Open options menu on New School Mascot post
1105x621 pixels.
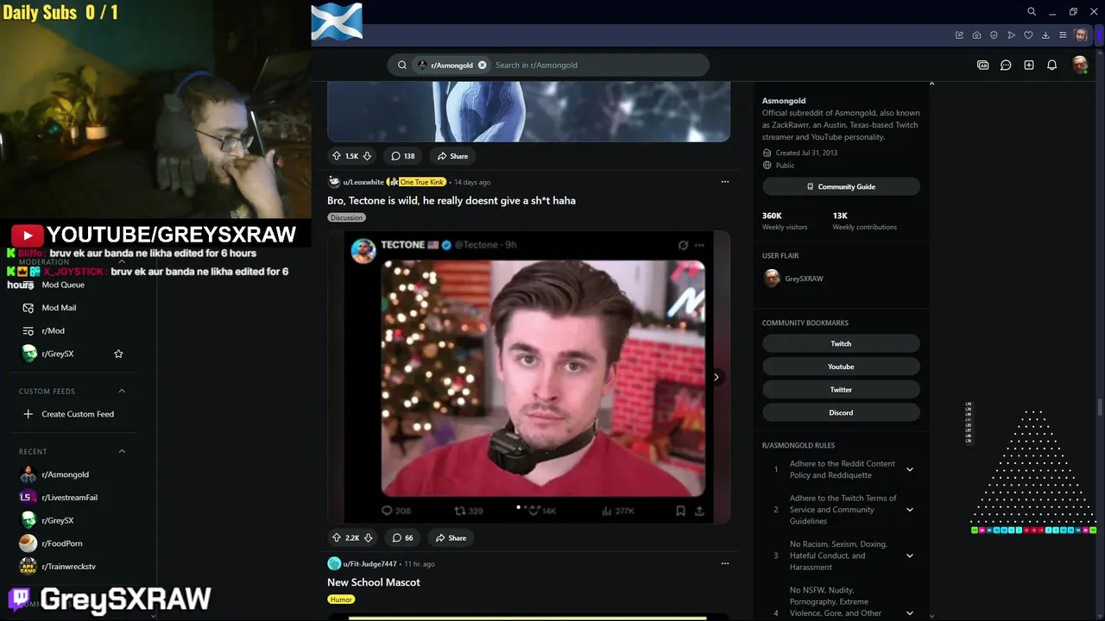point(725,563)
